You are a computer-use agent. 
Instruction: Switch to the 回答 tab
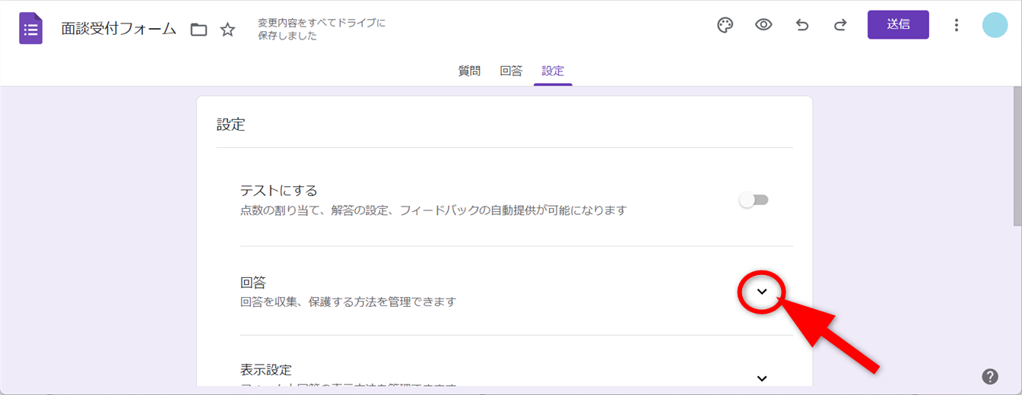coord(511,71)
